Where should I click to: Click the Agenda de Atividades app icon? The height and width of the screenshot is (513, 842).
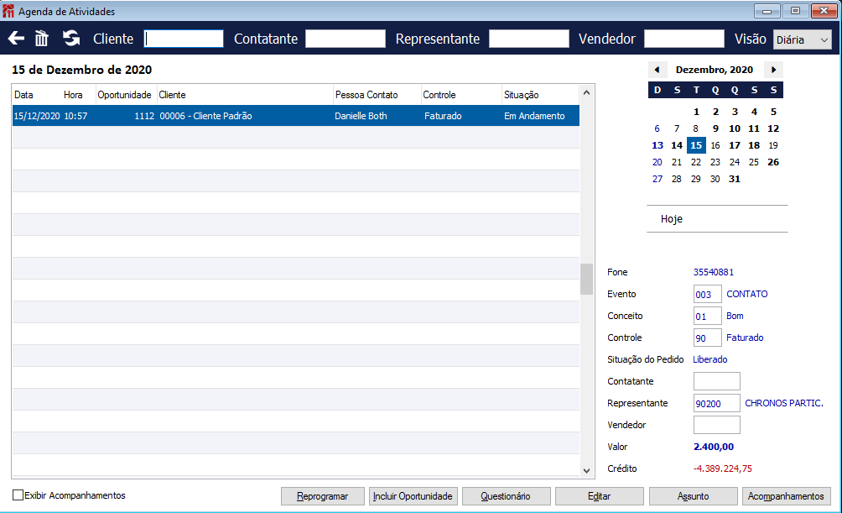(8, 11)
